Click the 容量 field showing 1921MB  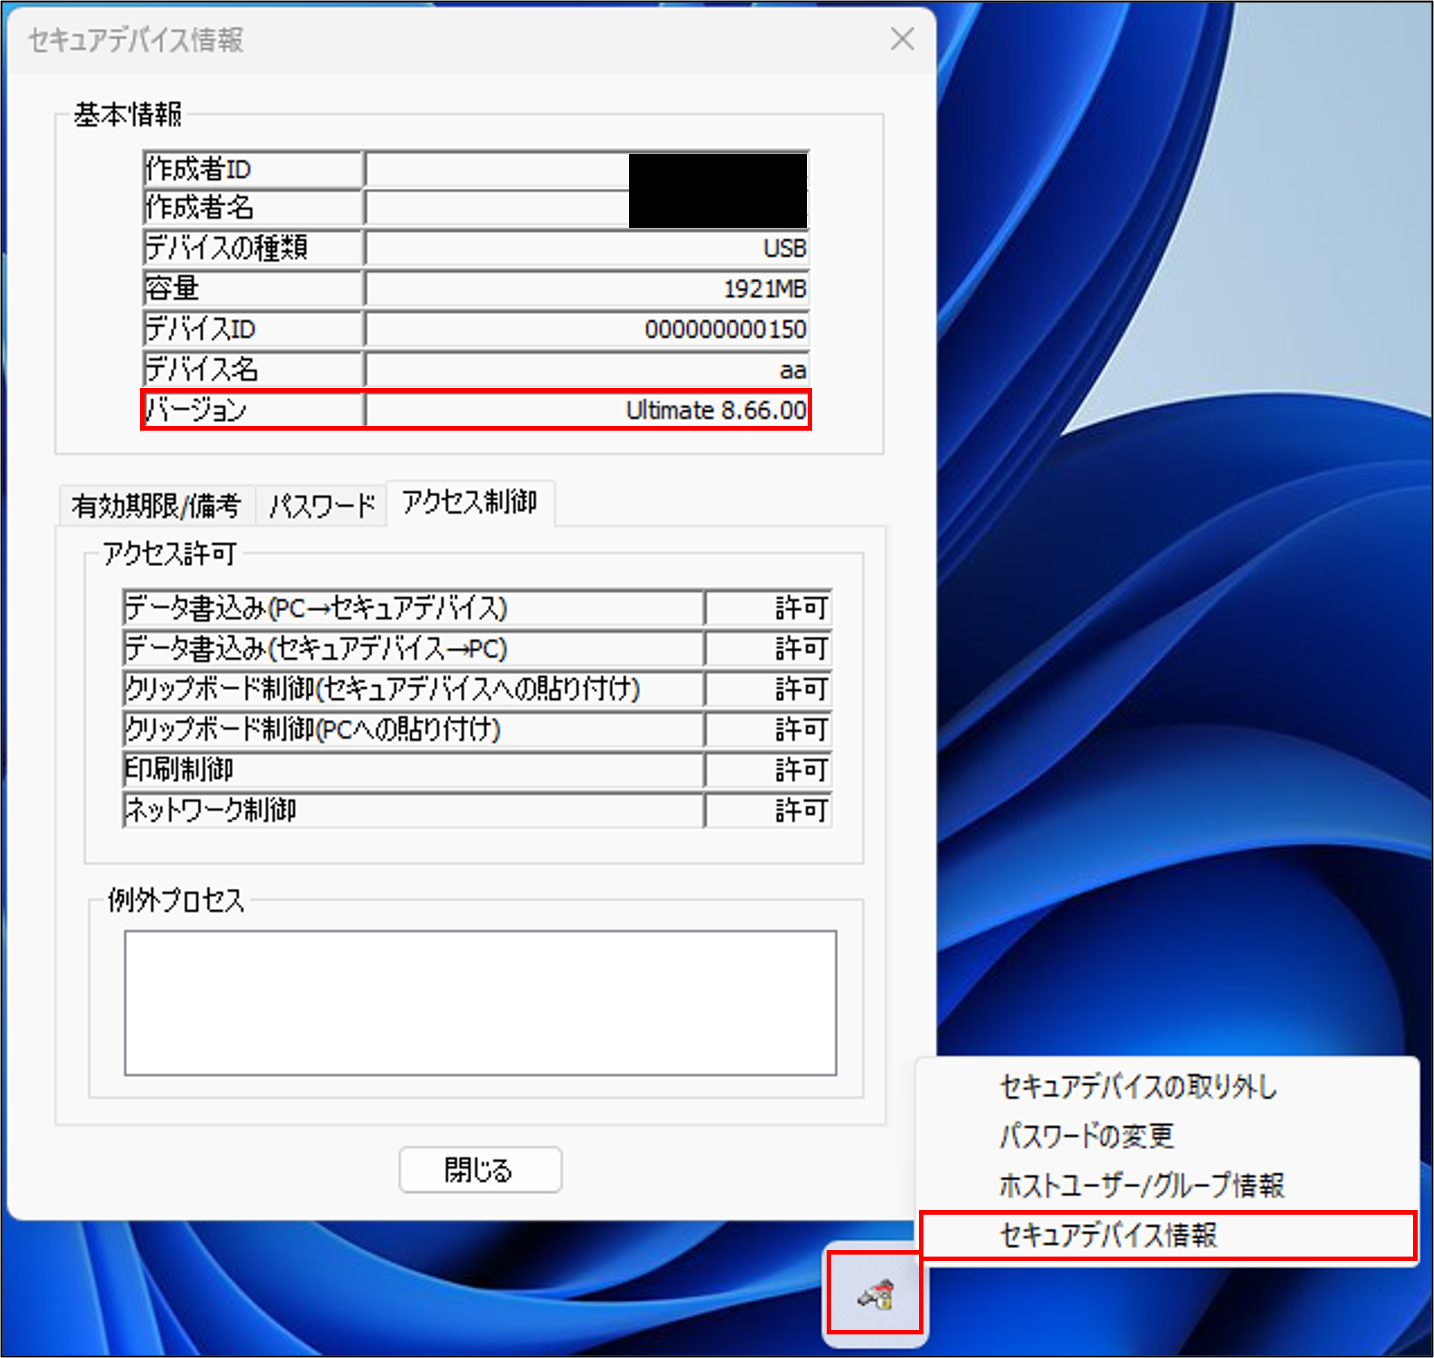[x=586, y=289]
